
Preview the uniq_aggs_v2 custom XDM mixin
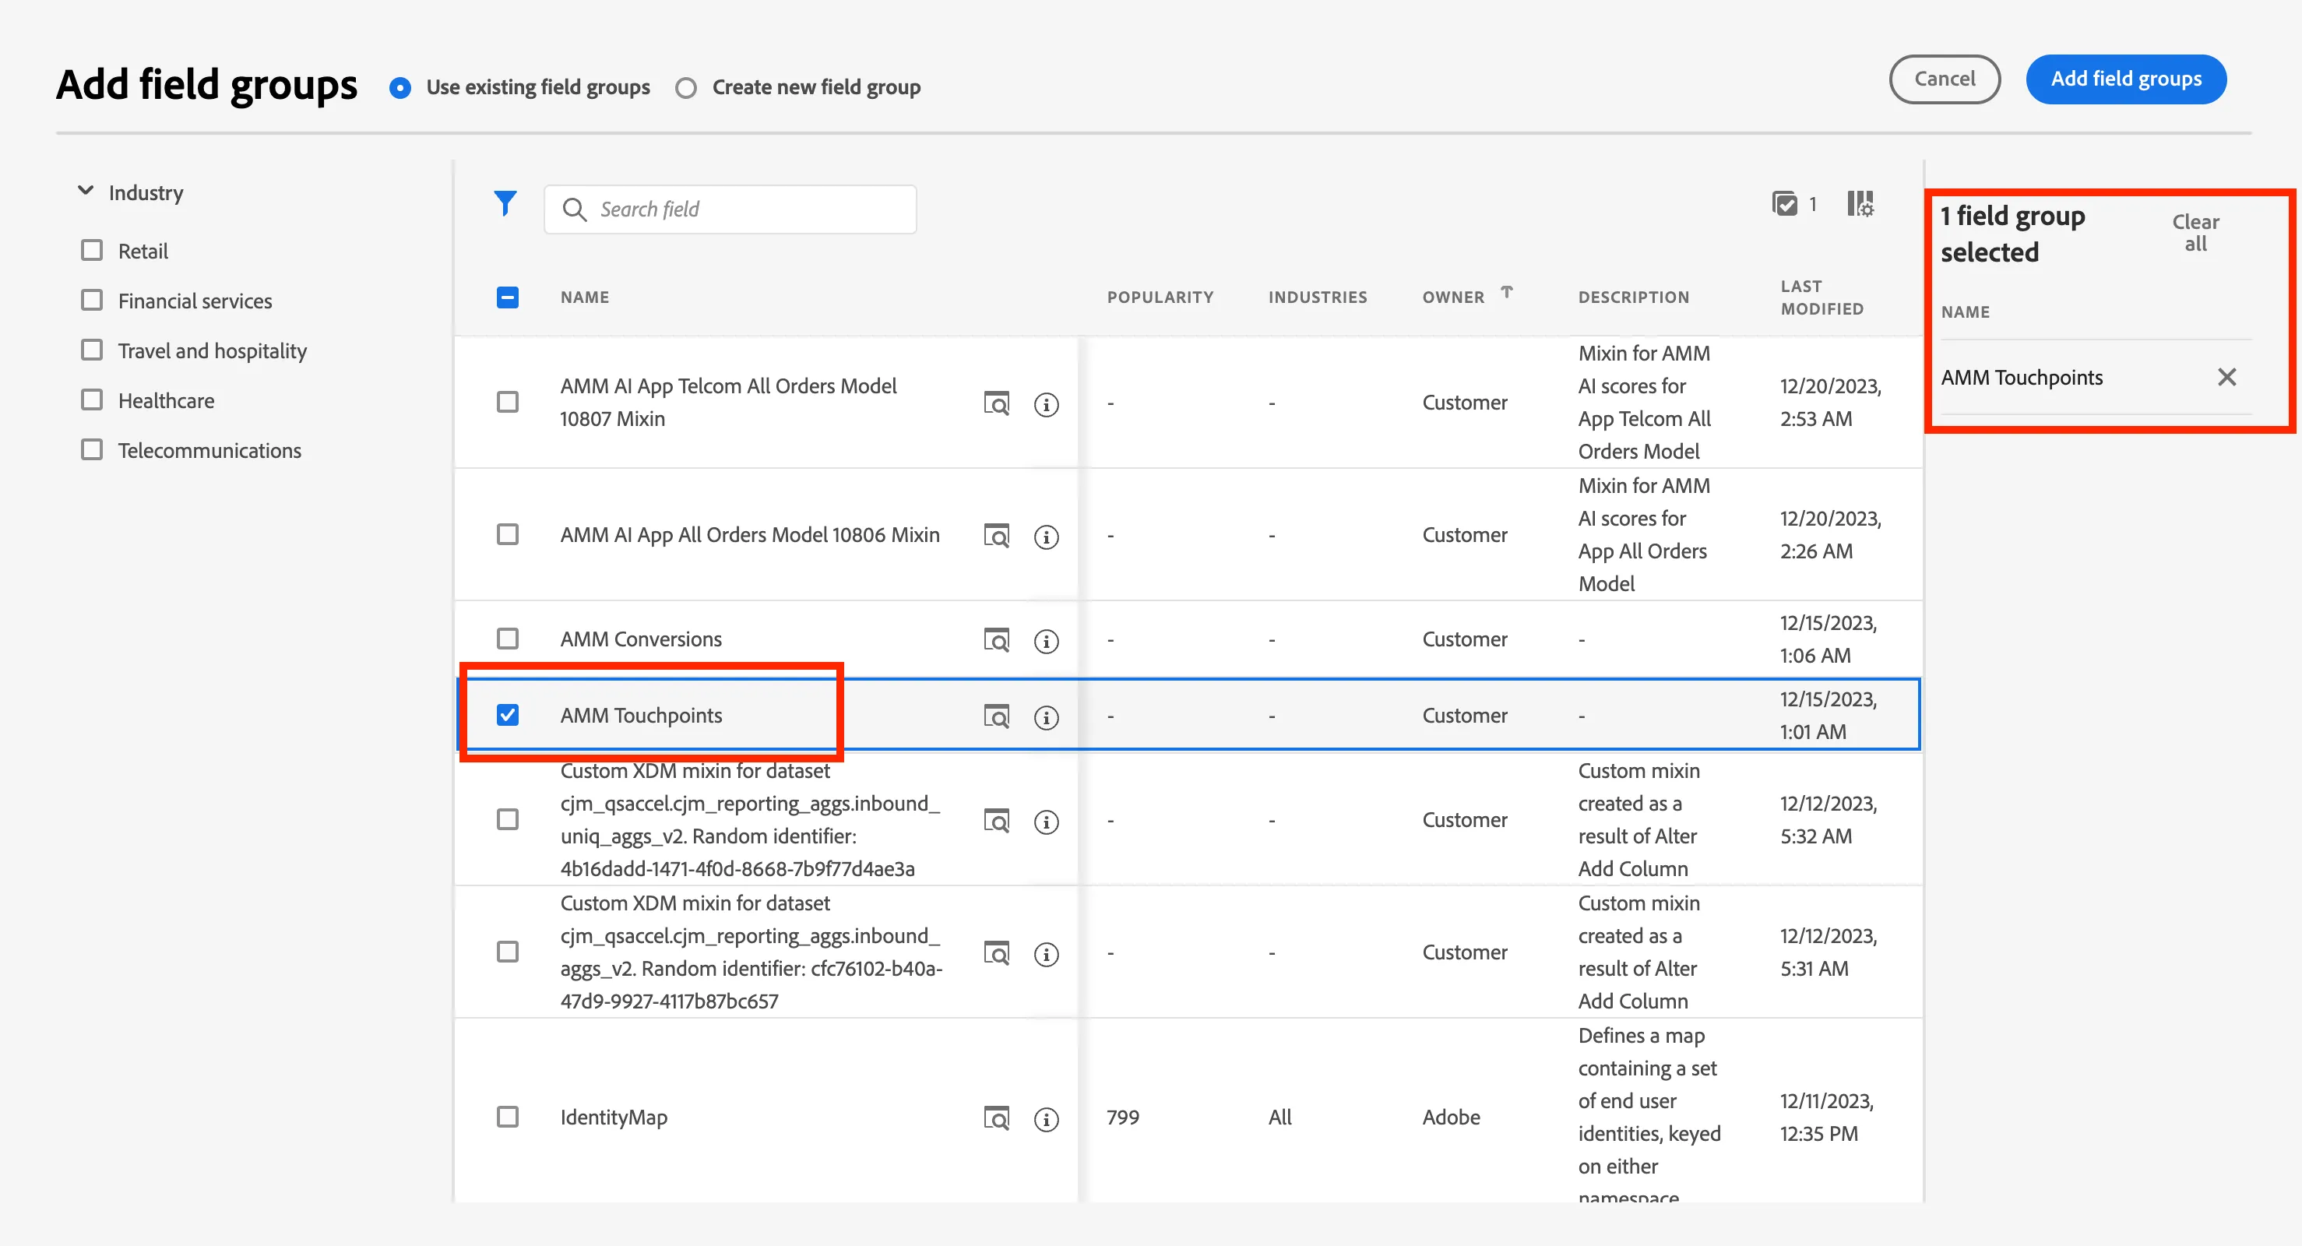pyautogui.click(x=996, y=821)
